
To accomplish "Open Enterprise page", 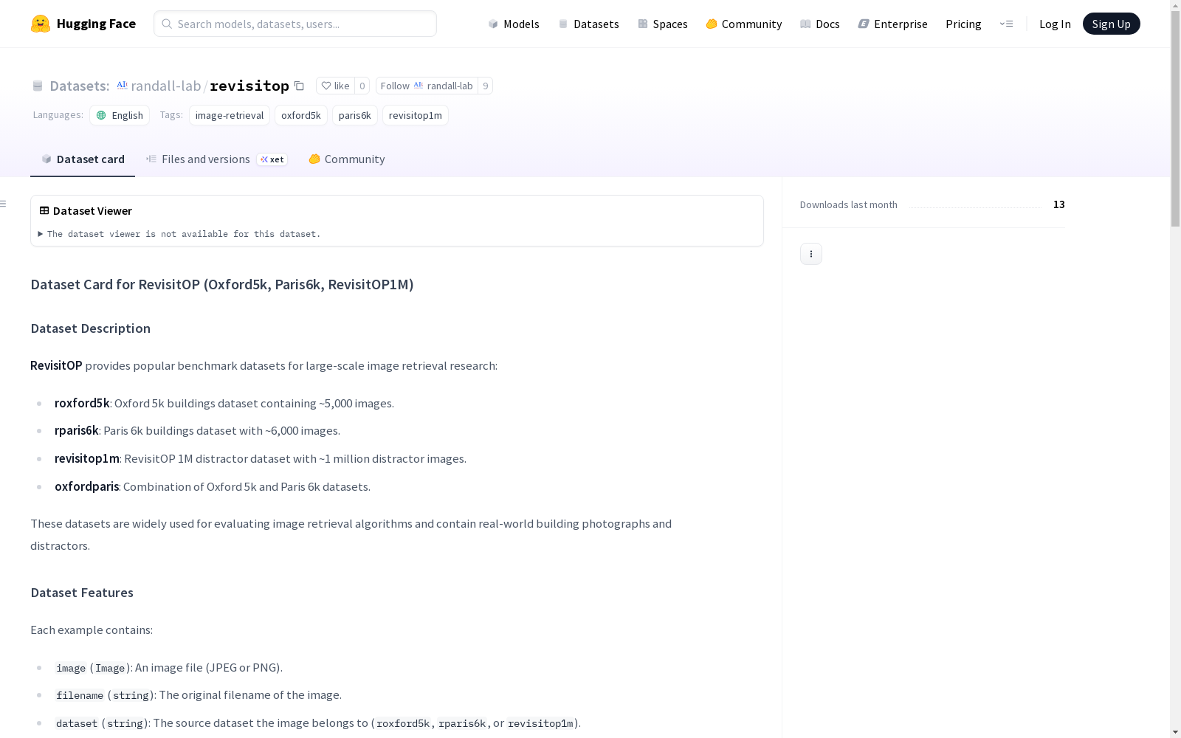I will click(x=892, y=24).
